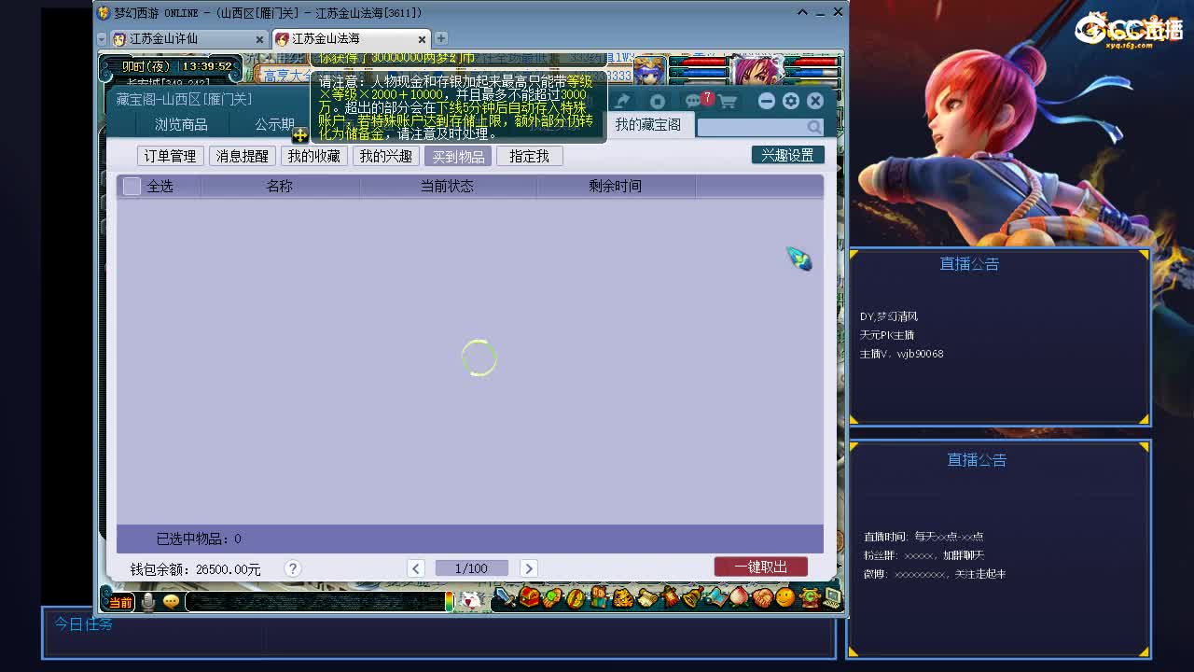Open the handshake friends icon
Screen dimensions: 1194x672
coord(762,597)
